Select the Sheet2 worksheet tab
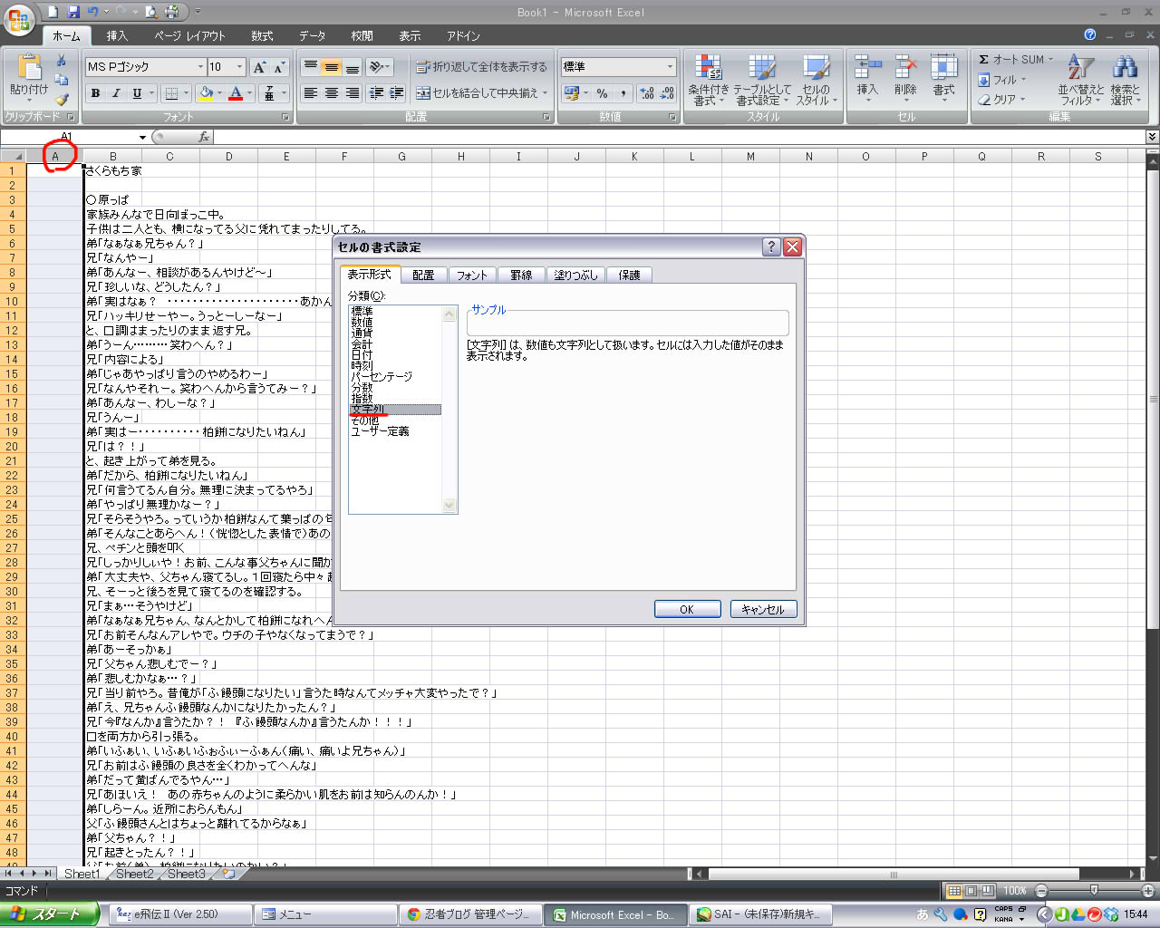This screenshot has width=1160, height=928. (x=134, y=874)
